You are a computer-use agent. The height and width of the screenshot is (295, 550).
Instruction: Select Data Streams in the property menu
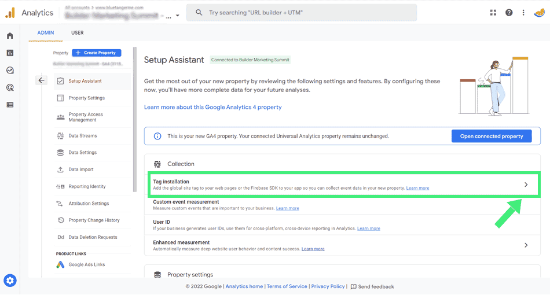click(83, 136)
